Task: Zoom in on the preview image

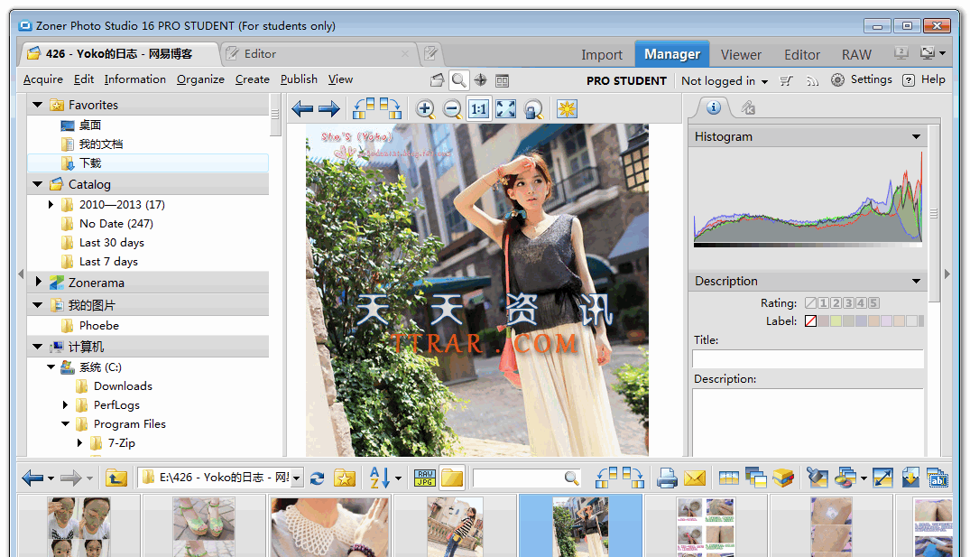Action: (x=425, y=109)
